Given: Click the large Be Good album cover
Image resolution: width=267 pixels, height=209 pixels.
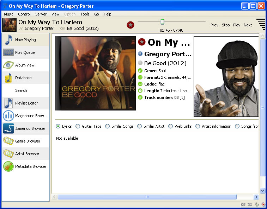Looking at the screenshot, I should [95, 73].
